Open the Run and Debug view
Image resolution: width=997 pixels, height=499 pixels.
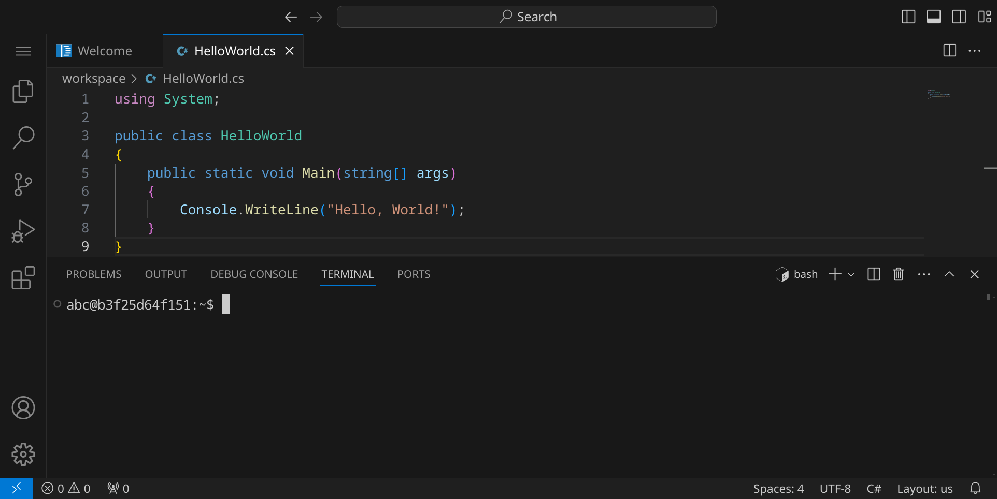(23, 231)
